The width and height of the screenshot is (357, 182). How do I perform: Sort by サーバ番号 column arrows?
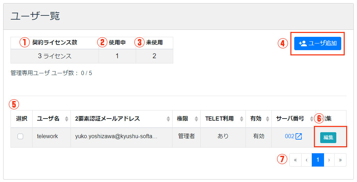tap(312, 119)
